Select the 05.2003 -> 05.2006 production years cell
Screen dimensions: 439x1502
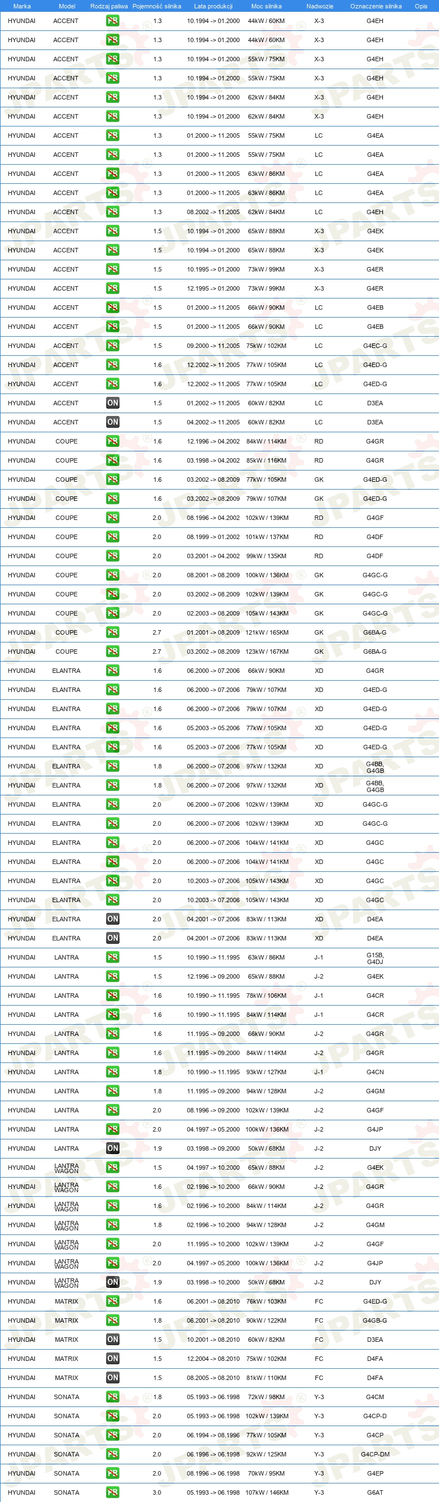click(x=213, y=729)
